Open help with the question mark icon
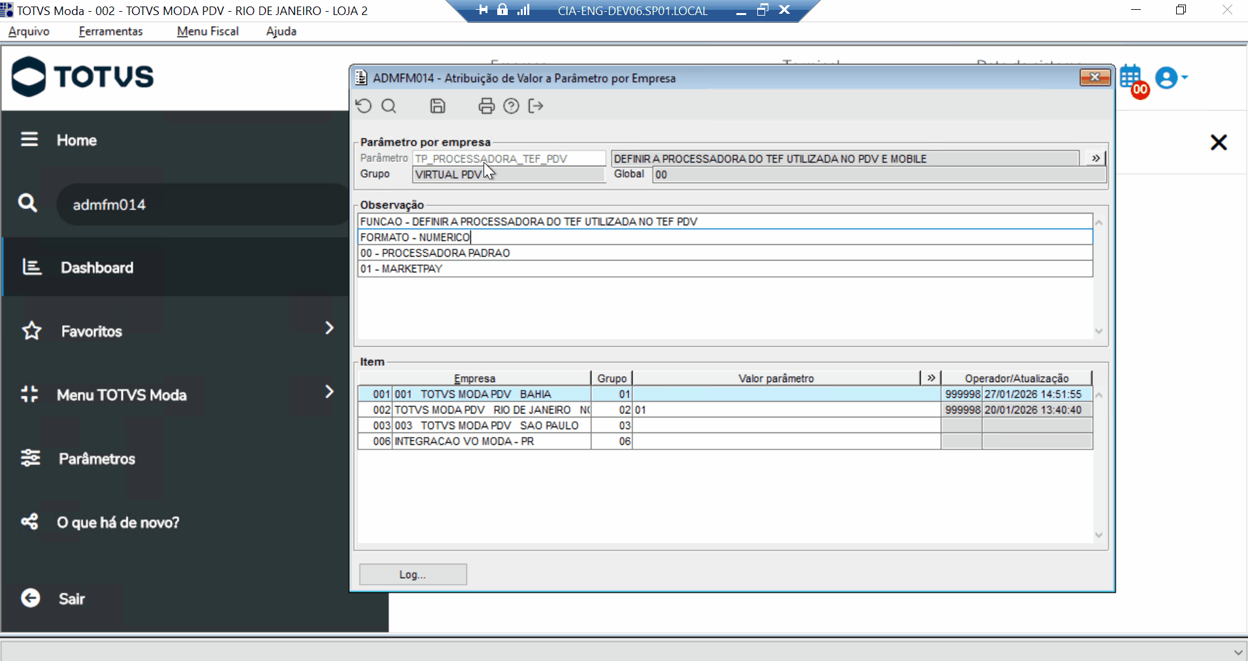 click(x=511, y=106)
